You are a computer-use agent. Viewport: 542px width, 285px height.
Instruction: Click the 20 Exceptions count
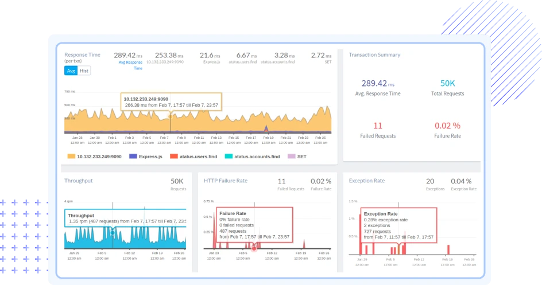(x=430, y=181)
